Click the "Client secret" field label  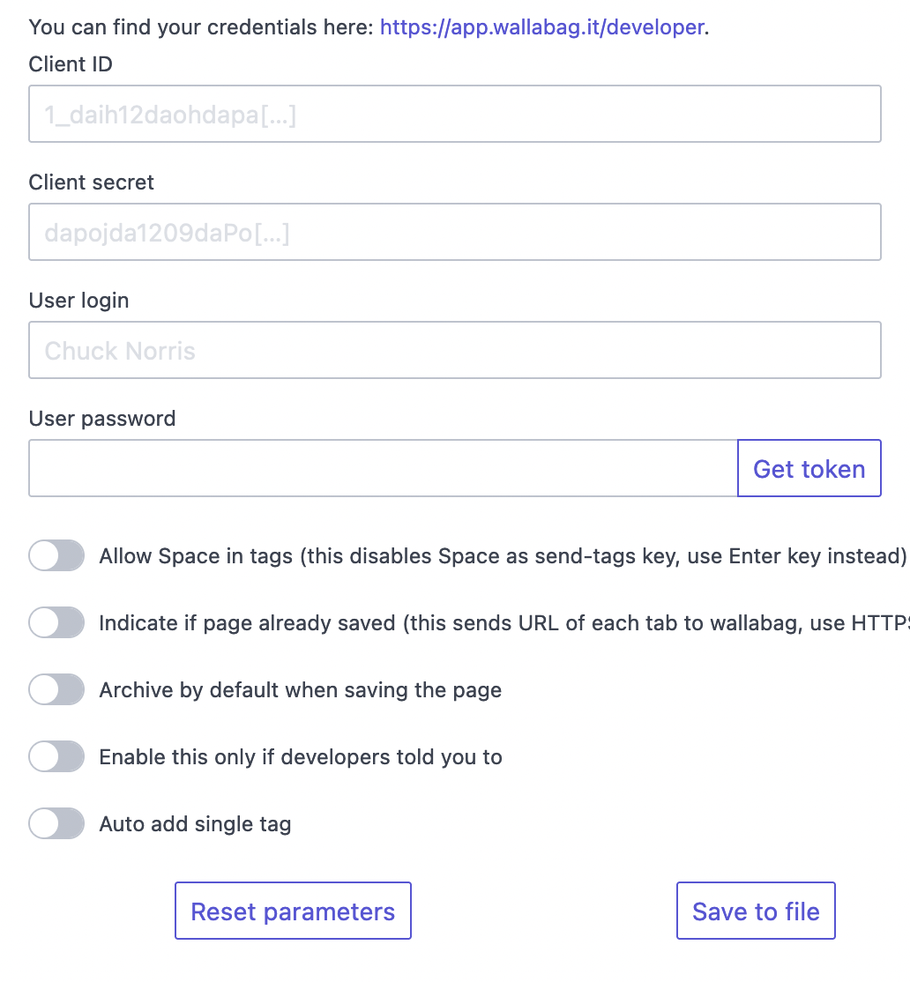pos(91,182)
